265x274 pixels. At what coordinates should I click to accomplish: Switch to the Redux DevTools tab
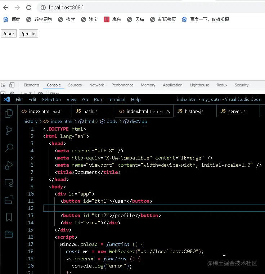(222, 85)
